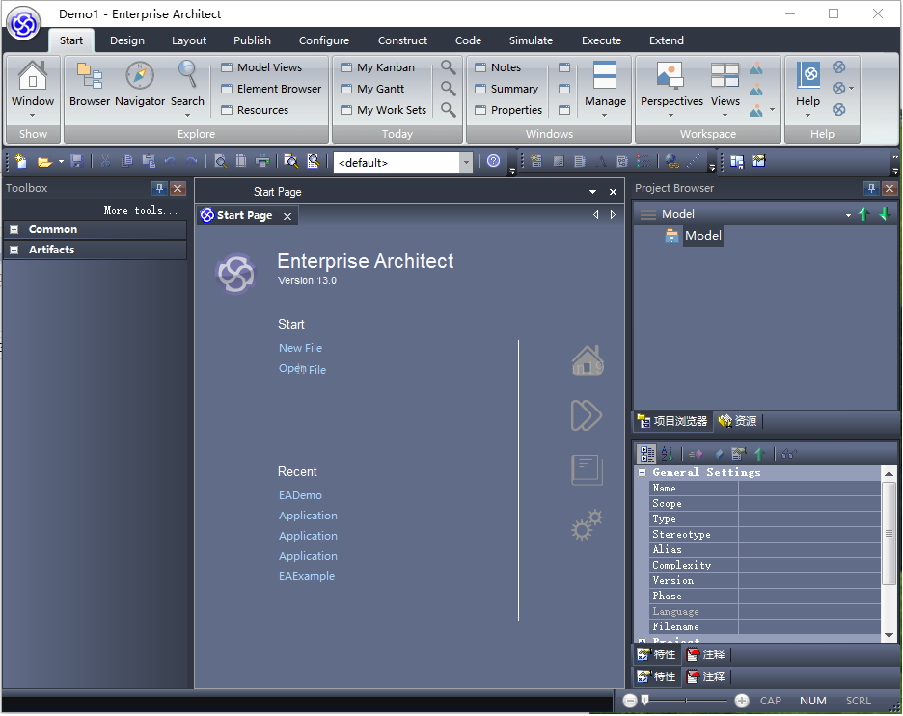The height and width of the screenshot is (716, 903).
Task: Zoom in with the plus button
Action: 742,701
